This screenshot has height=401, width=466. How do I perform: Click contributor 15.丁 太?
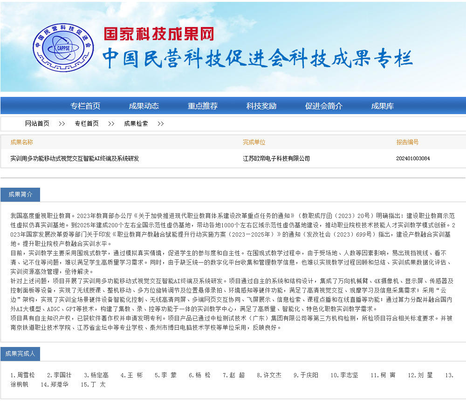coord(93,384)
